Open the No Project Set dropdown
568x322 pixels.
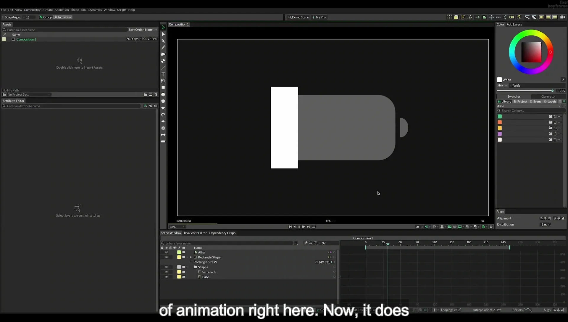pyautogui.click(x=29, y=95)
